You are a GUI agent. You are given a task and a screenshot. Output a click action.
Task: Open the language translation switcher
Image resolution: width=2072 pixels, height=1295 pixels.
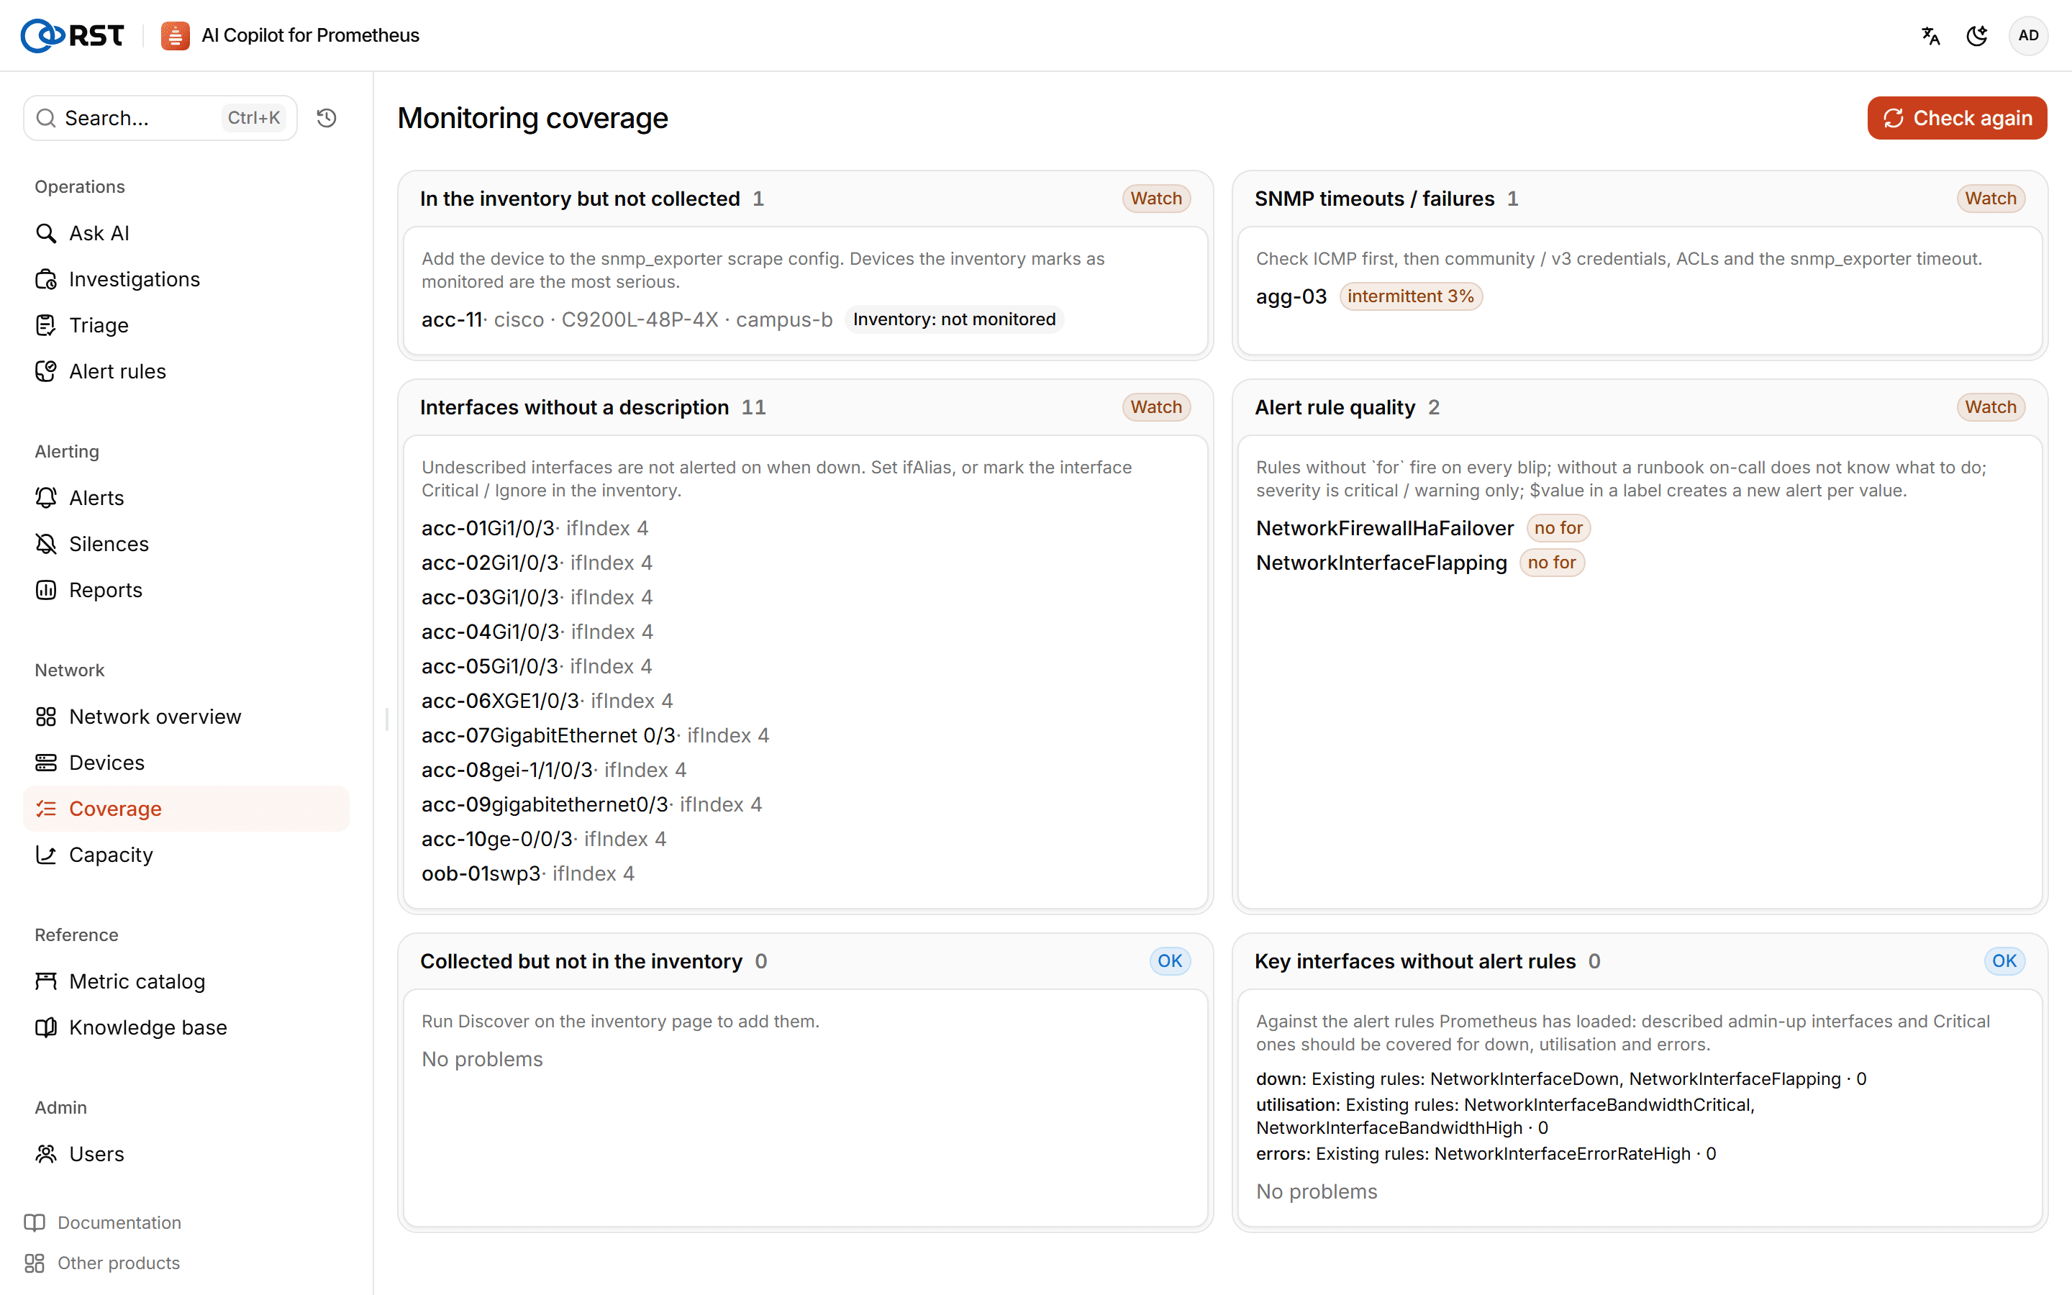click(1930, 35)
